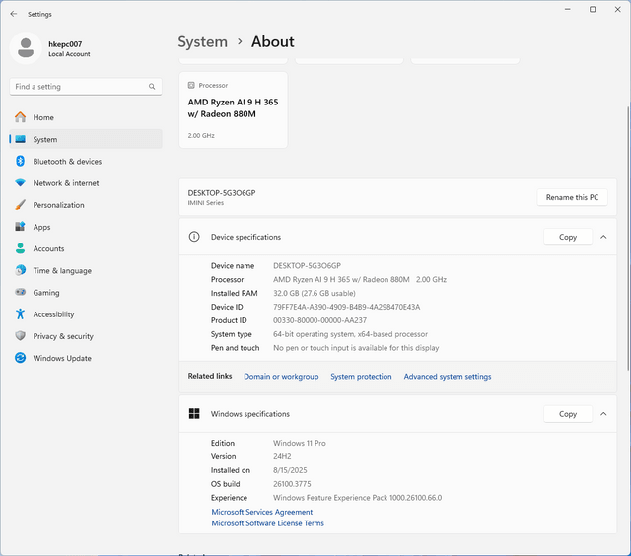Click the Home house icon
Screen dimensions: 631x556
[x=20, y=117]
